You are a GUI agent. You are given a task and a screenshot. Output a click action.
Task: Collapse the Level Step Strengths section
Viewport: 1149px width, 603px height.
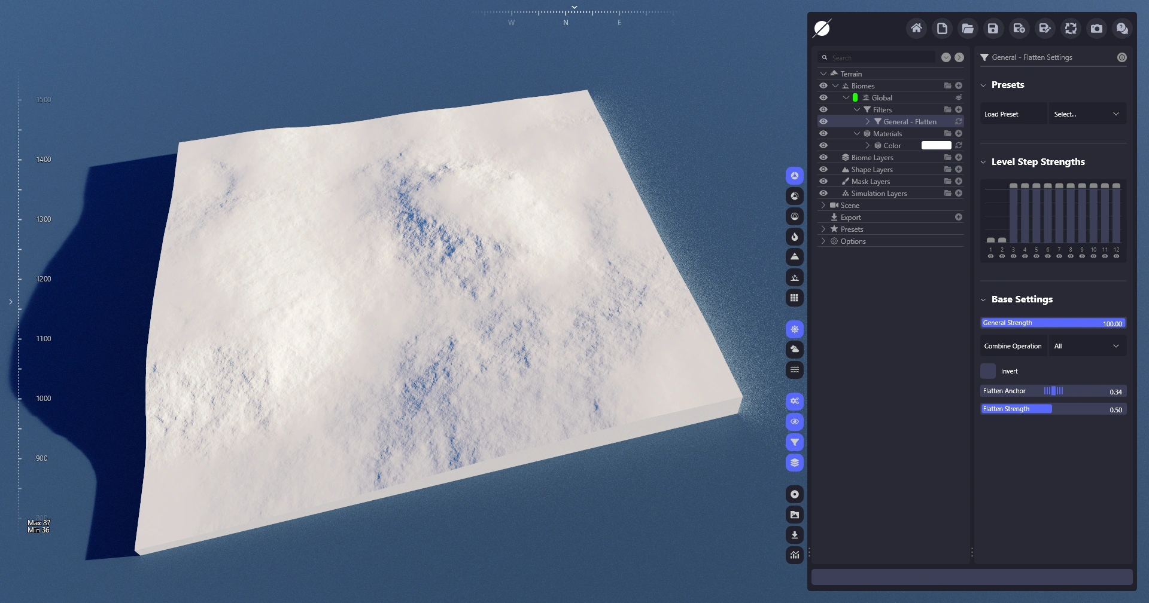983,162
